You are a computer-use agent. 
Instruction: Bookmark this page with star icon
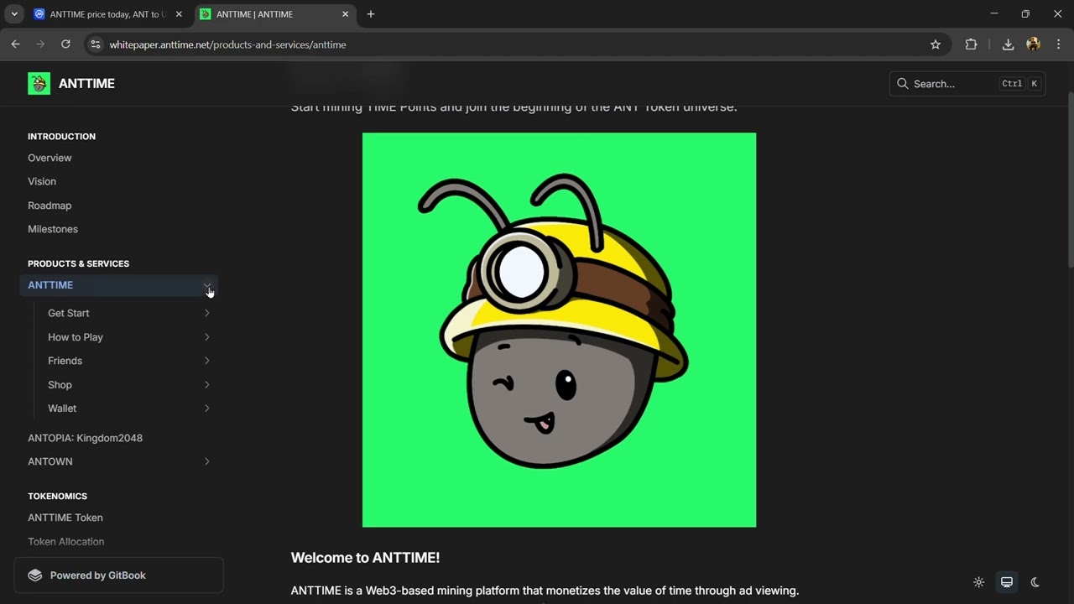tap(936, 44)
